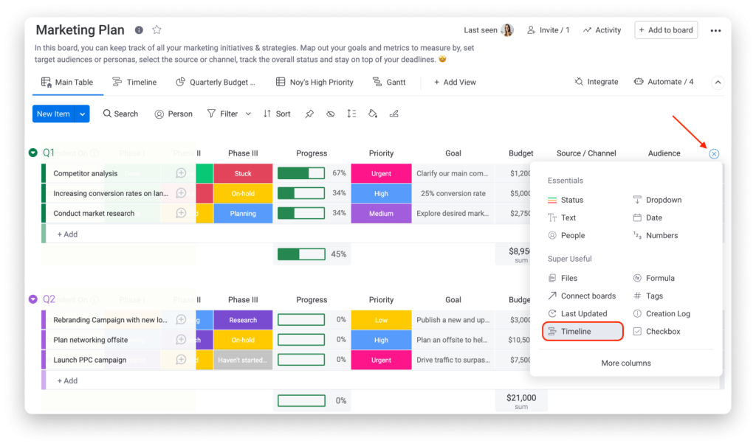Image resolution: width=756 pixels, height=446 pixels.
Task: Filter items by Person
Action: [173, 114]
